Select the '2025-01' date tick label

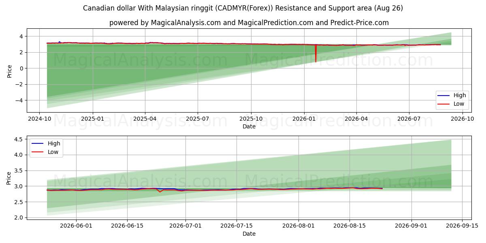click(93, 119)
